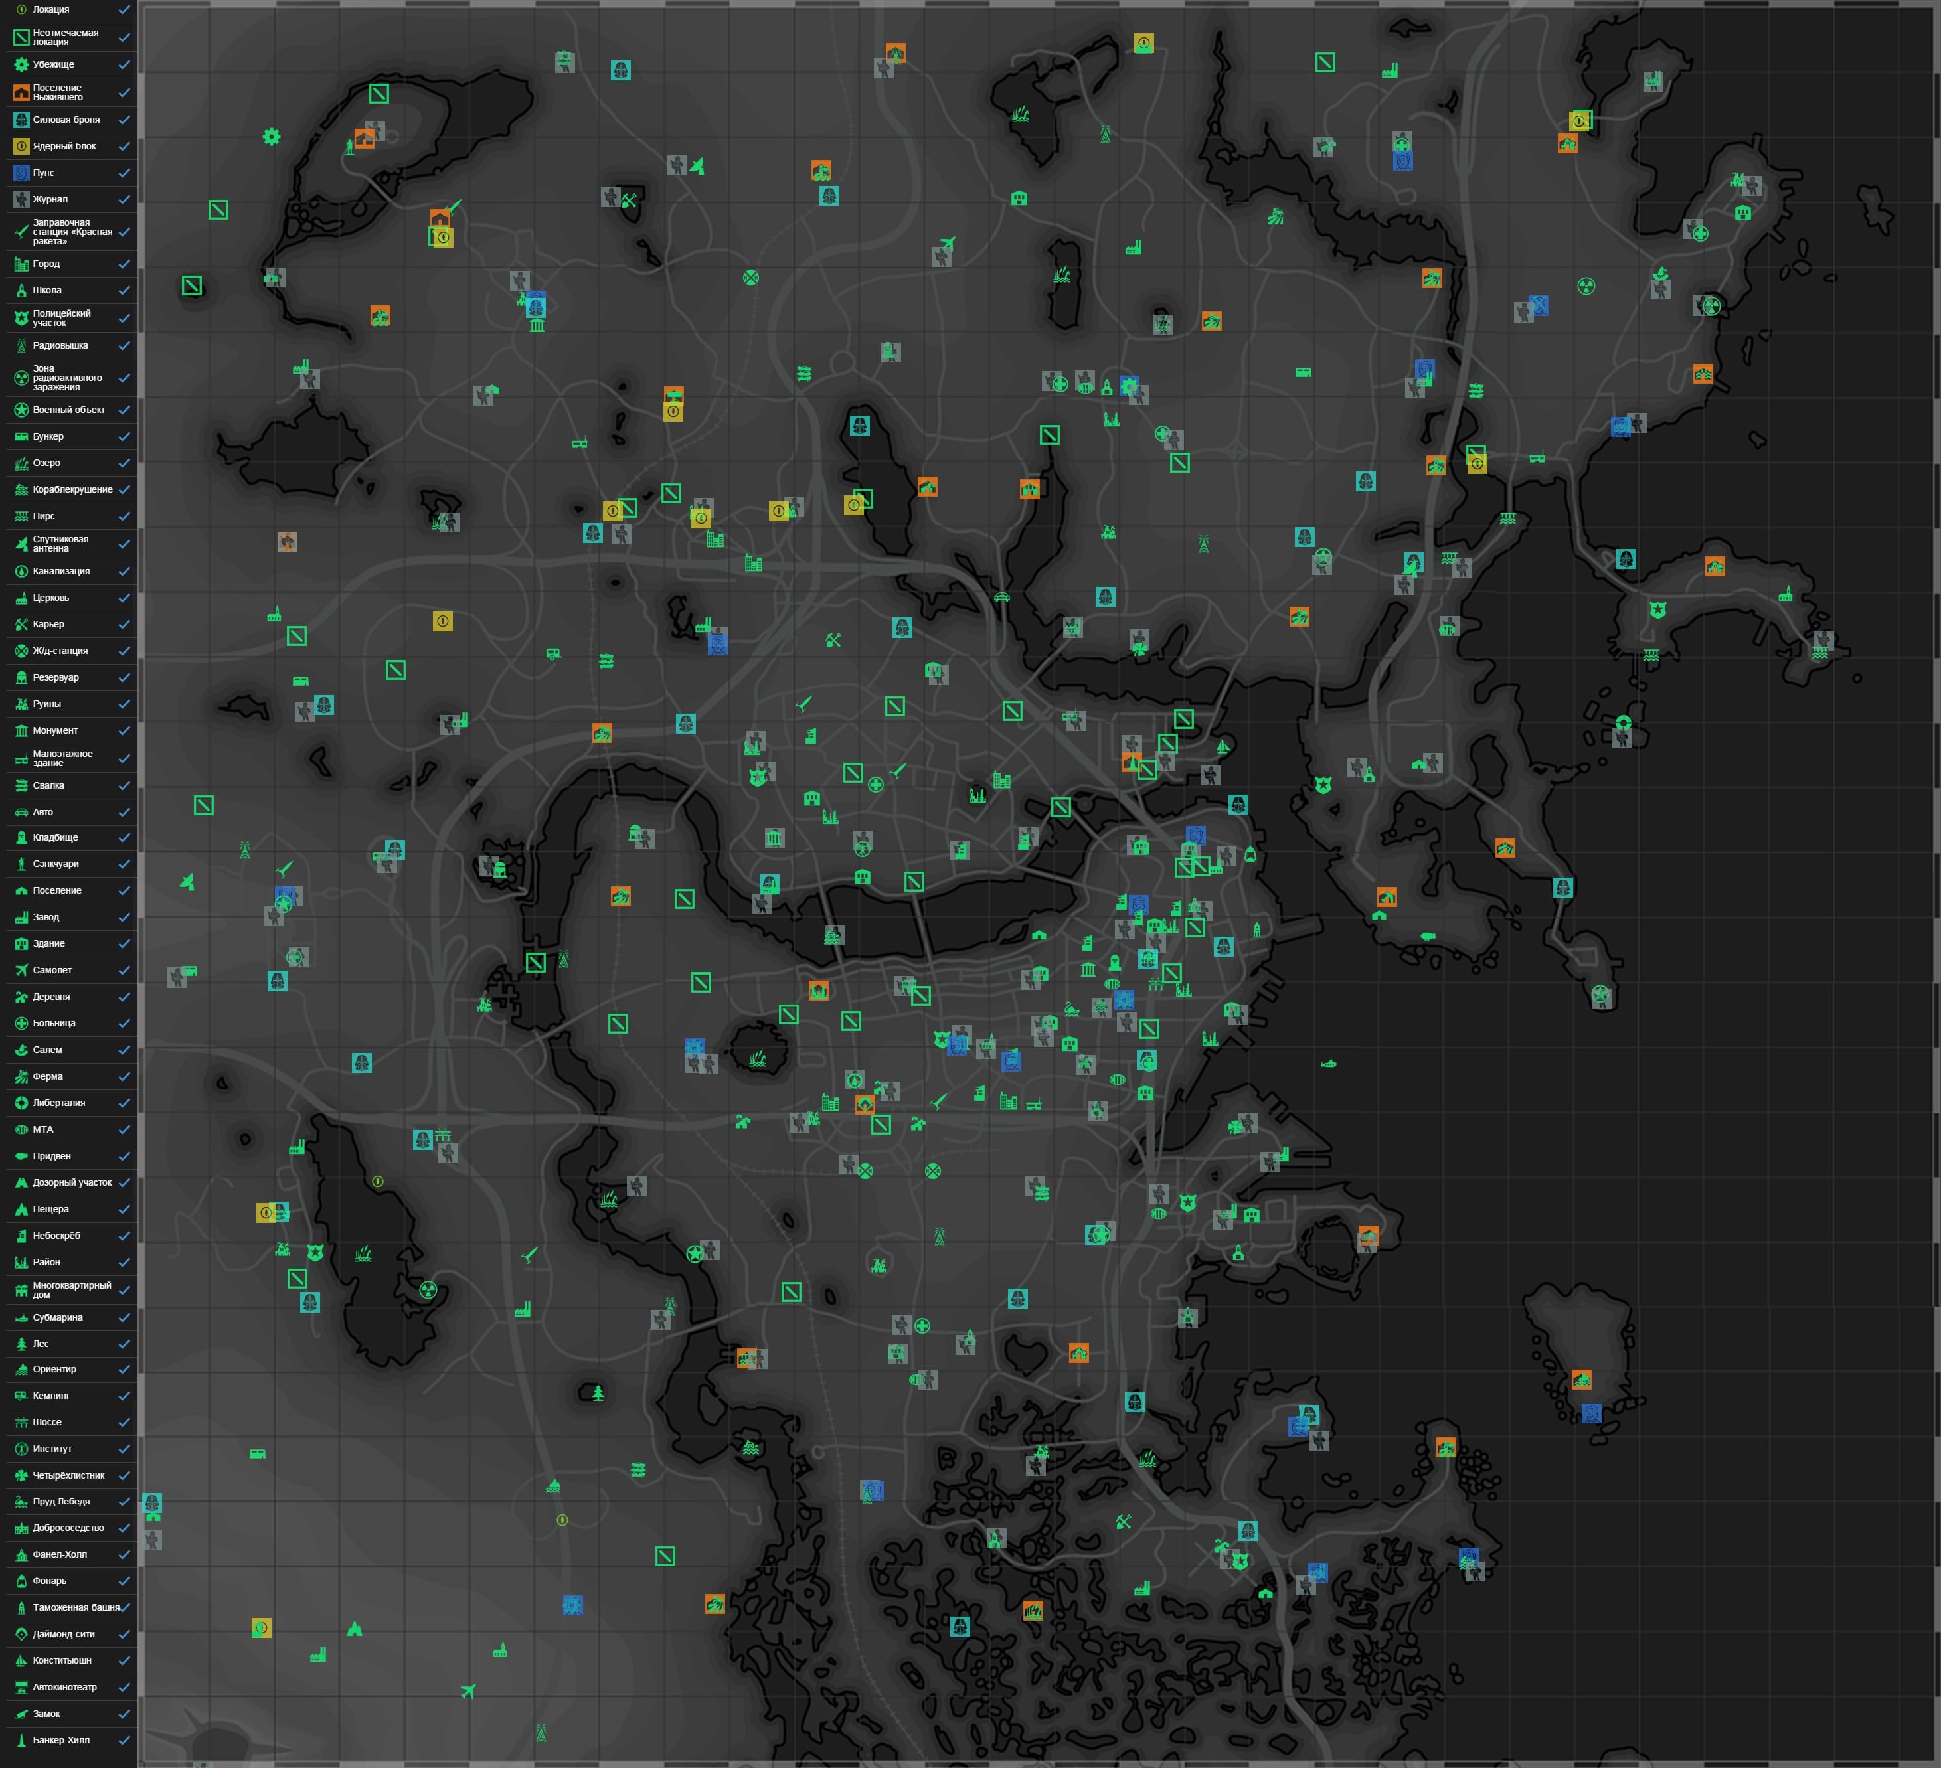Screen dimensions: 1941x1768
Task: Hide Руины markers via its checkmark
Action: coord(124,704)
